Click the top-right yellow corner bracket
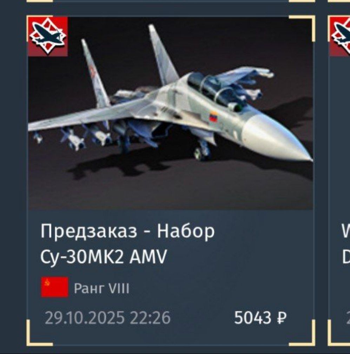The image size is (350, 354). tap(302, 28)
